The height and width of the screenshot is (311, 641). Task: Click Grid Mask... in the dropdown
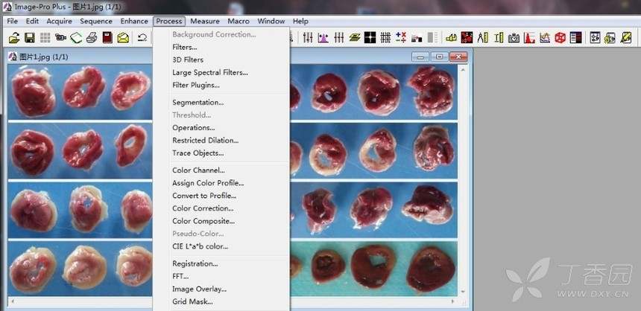coord(192,301)
